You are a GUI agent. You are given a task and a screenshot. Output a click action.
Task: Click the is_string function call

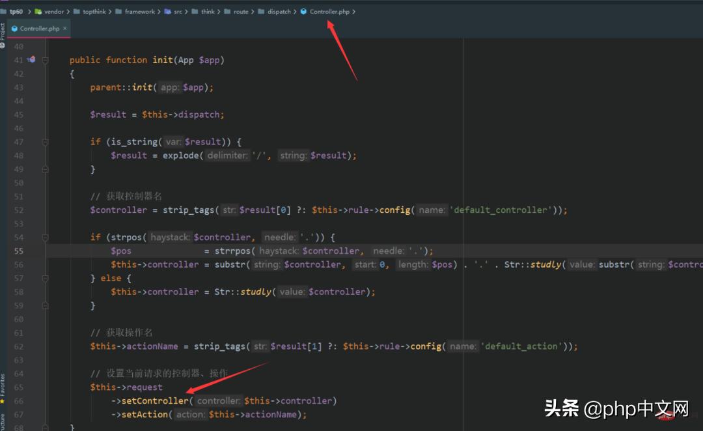pyautogui.click(x=134, y=142)
